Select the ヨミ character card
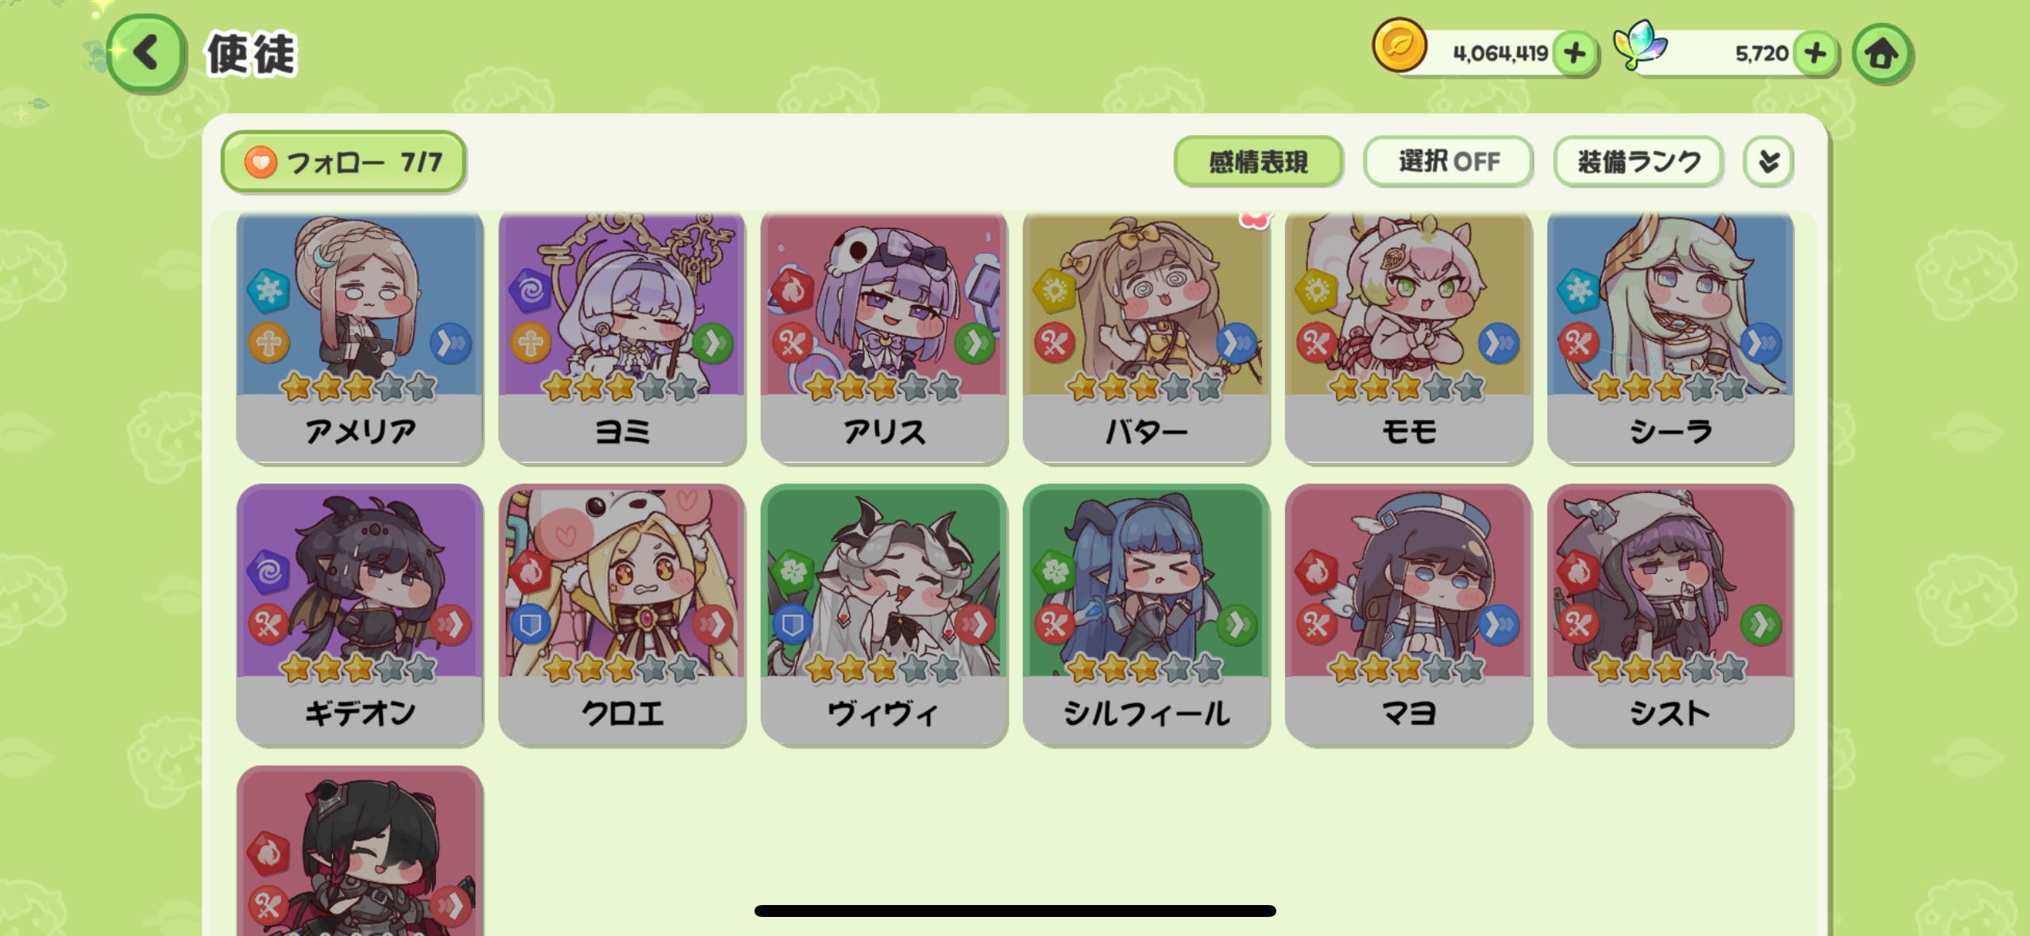The image size is (2030, 936). (622, 337)
